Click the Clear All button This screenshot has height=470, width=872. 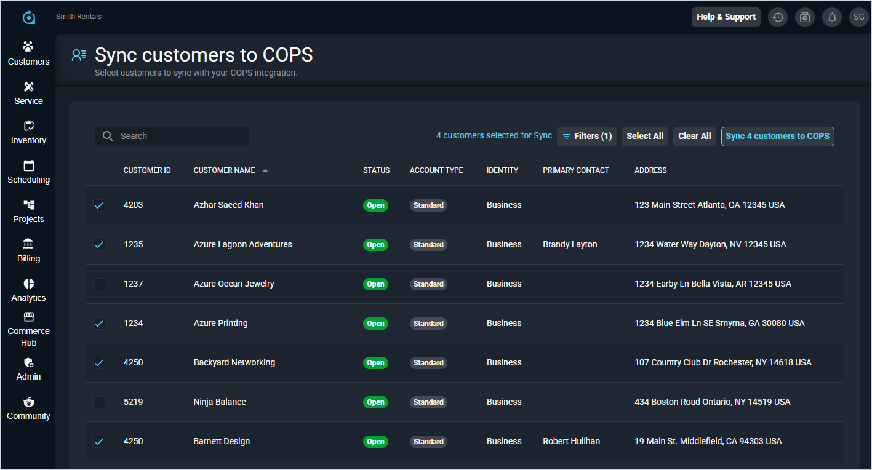(694, 137)
